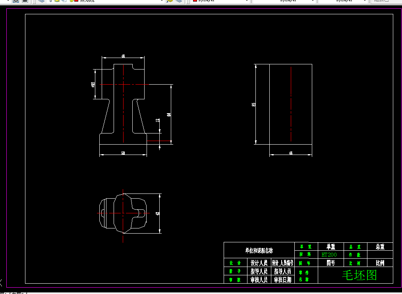
Task: Select the red vertical centerline of the front view
Action: click(123, 104)
